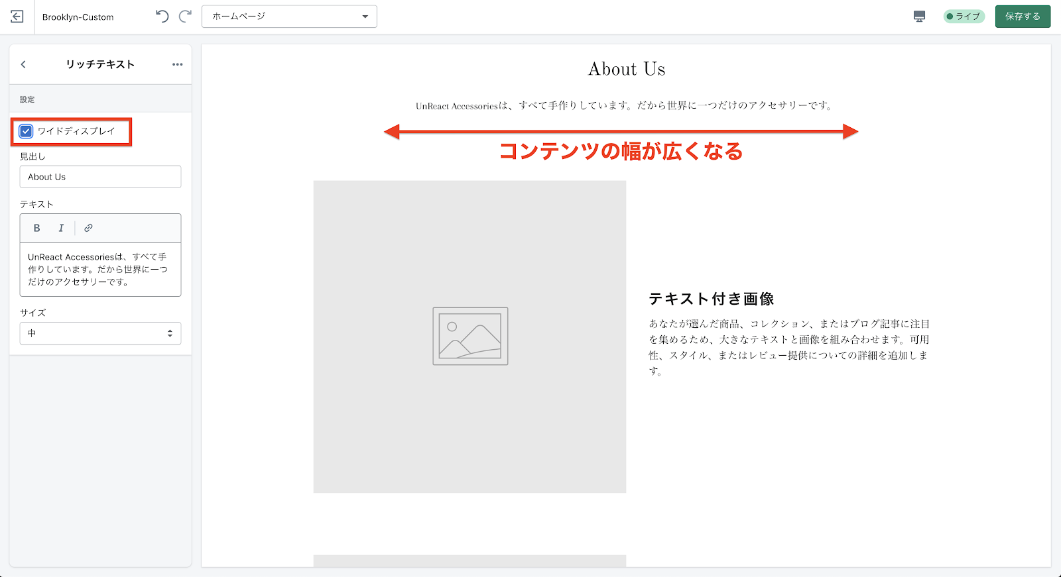Image resolution: width=1061 pixels, height=577 pixels.
Task: Click the Brooklyn-Custom theme name
Action: pos(78,17)
